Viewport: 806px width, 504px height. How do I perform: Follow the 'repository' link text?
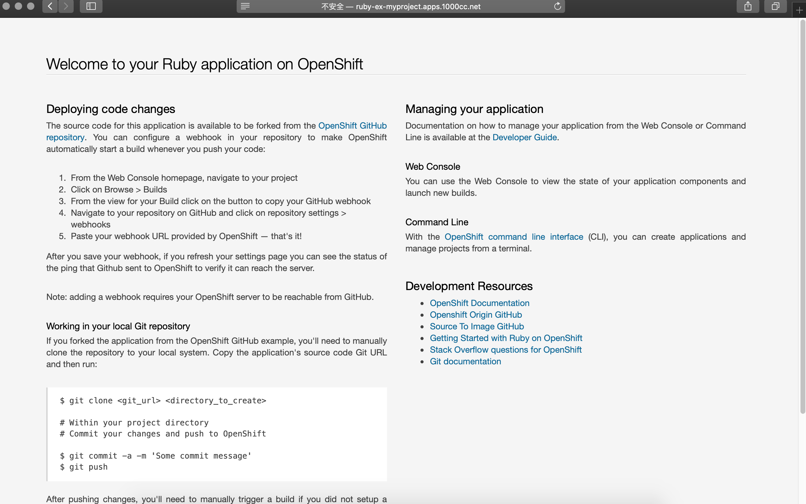pos(65,137)
